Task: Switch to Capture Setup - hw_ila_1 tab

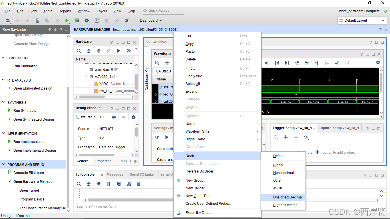Action: [339, 128]
